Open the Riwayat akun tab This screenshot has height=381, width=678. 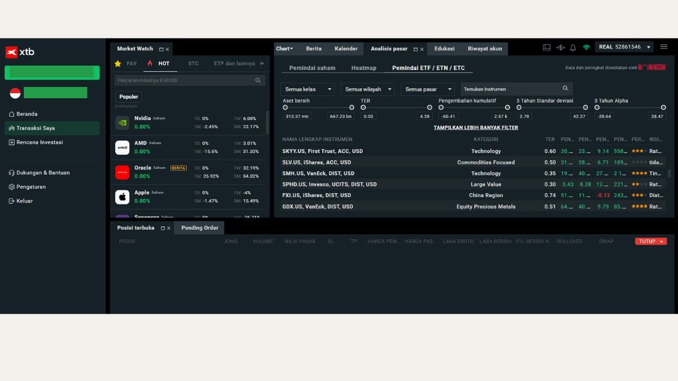[x=485, y=49]
